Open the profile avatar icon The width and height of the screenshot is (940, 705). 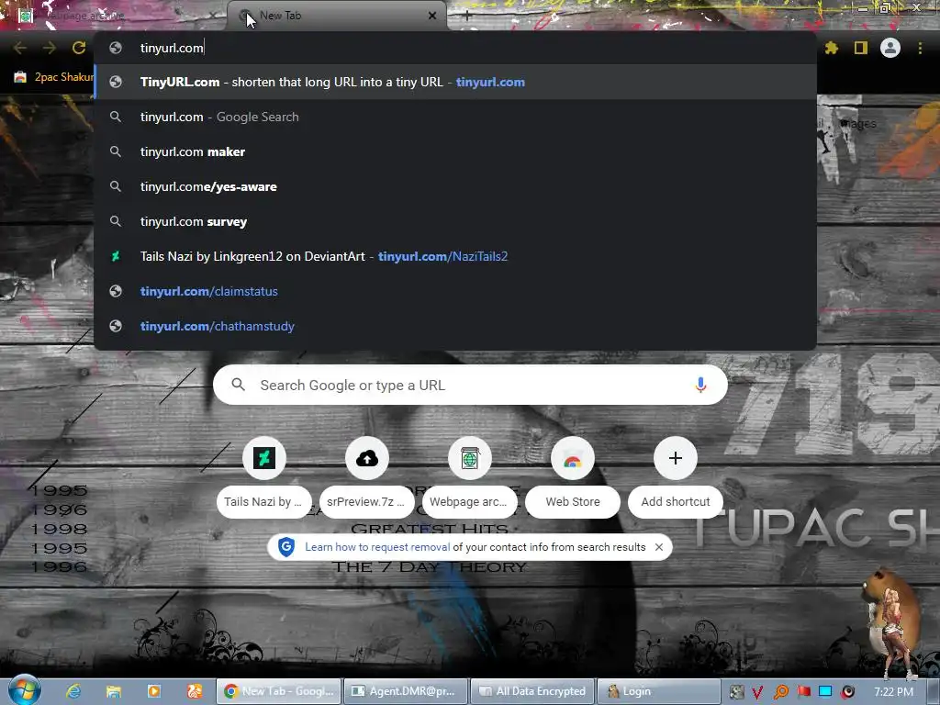(890, 48)
